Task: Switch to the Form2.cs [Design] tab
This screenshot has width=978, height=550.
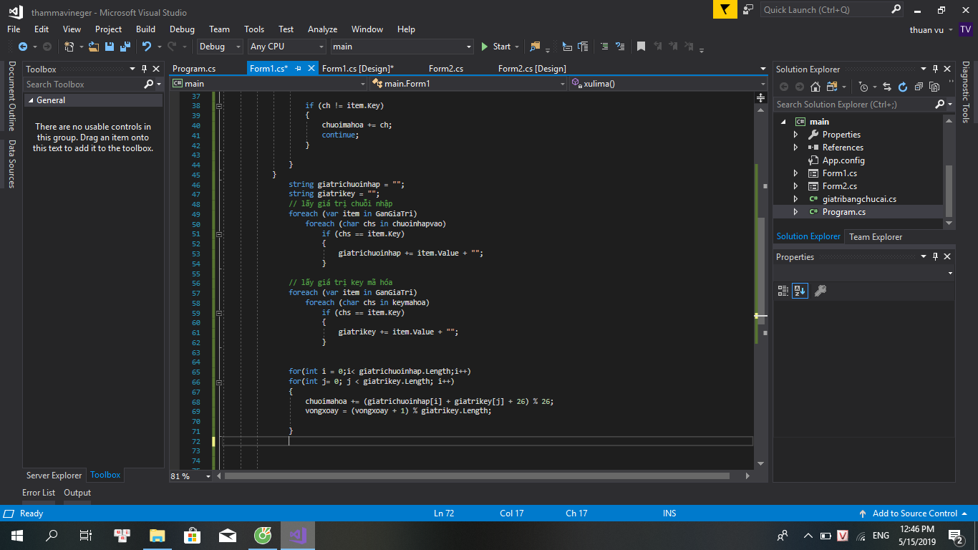Action: 531,69
